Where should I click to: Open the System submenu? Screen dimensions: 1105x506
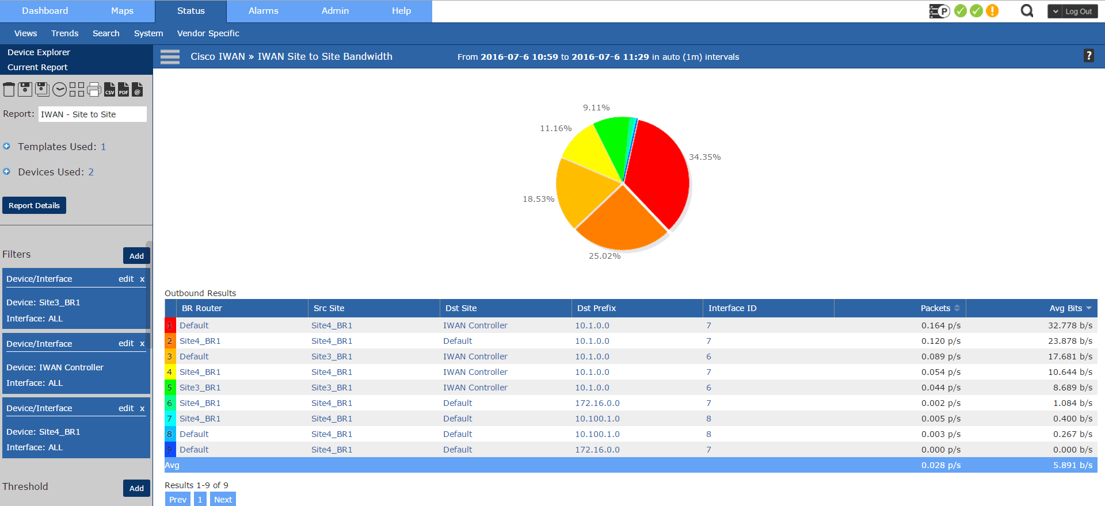coord(148,33)
